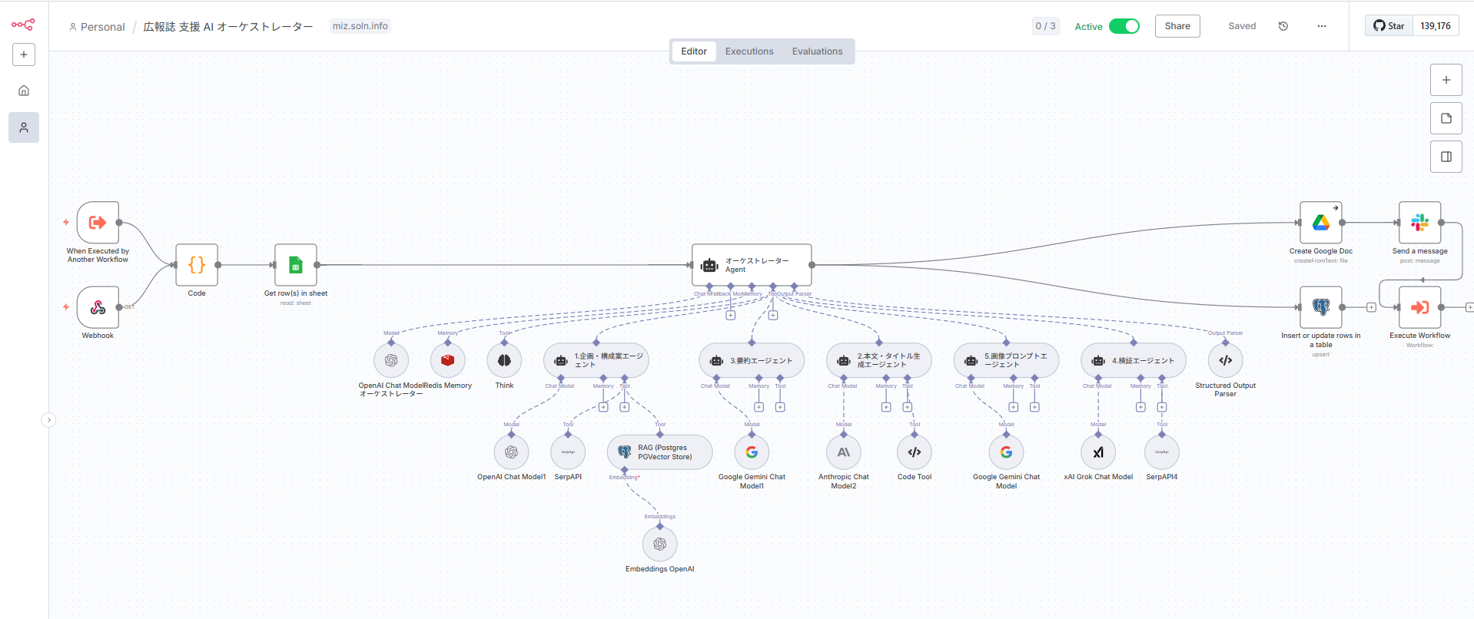The width and height of the screenshot is (1474, 619).
Task: Open the Anthropic Chat Model2 node
Action: pyautogui.click(x=843, y=452)
